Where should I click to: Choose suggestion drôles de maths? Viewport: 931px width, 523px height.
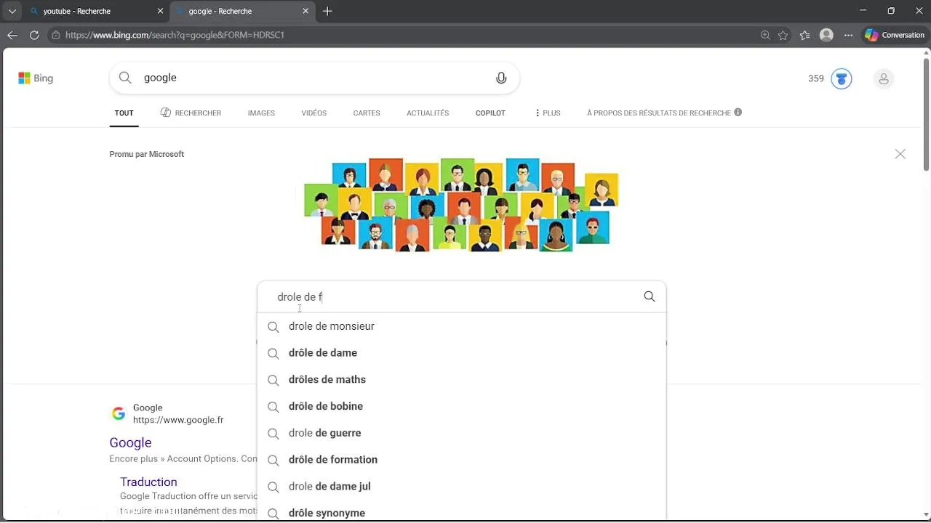(x=461, y=380)
